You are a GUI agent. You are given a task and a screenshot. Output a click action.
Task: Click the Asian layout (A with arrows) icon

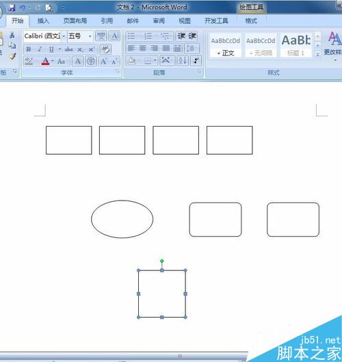pyautogui.click(x=166, y=61)
